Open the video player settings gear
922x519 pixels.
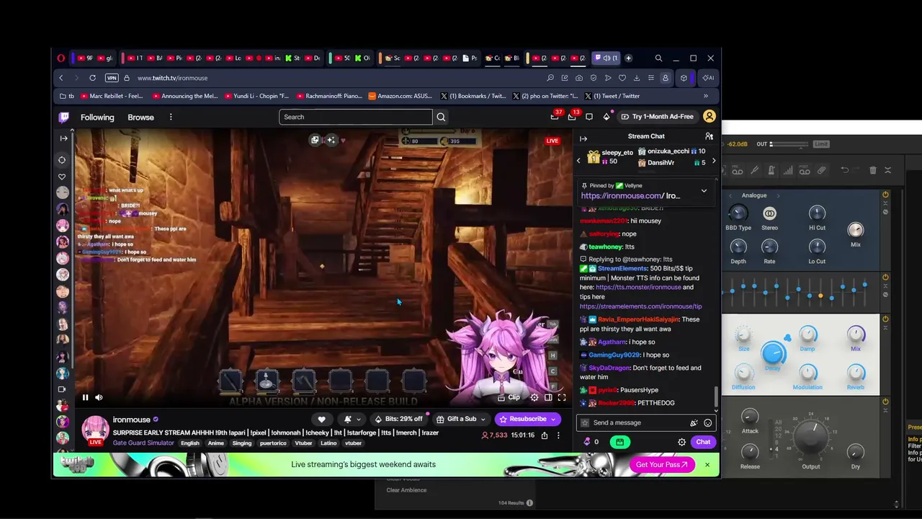click(x=534, y=397)
